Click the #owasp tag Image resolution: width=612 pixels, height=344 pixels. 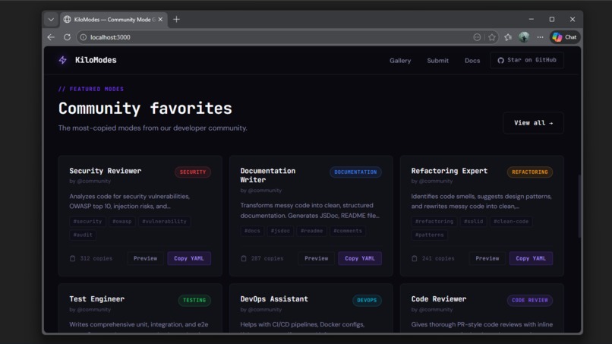click(x=121, y=222)
